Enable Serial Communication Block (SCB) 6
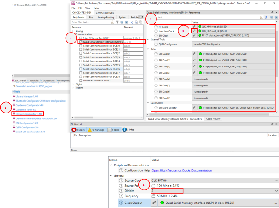Screen dimensions: 279x208 pyautogui.click(x=80, y=69)
